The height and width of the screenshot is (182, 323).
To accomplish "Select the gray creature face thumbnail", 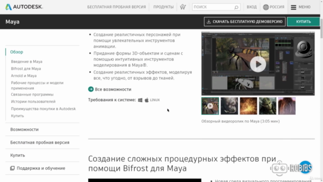I will [x=229, y=106].
